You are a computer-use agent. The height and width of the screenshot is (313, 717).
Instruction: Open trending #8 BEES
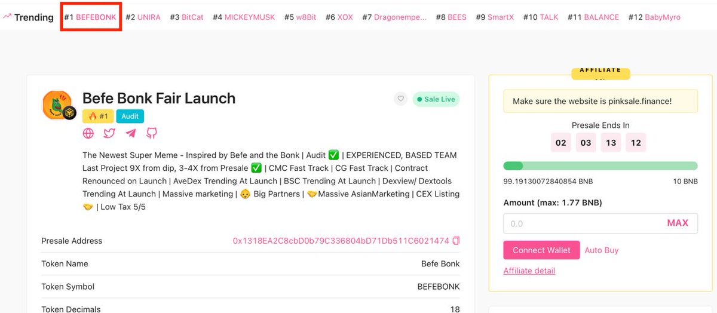(451, 17)
